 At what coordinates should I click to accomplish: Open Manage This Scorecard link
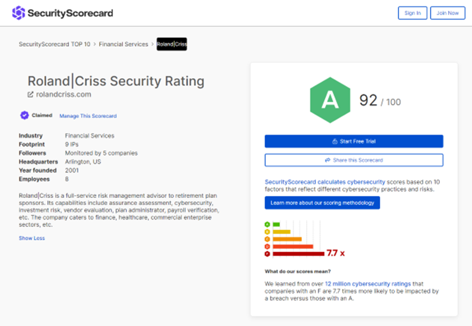coord(88,116)
